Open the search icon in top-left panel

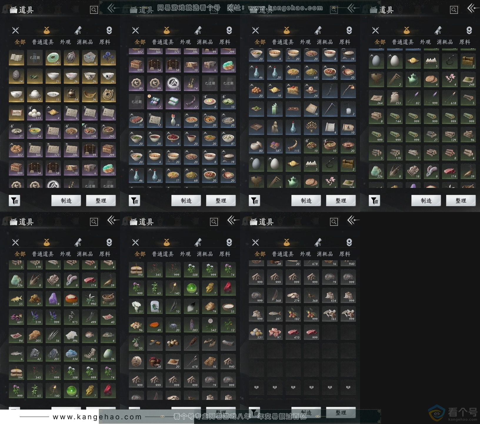coord(94,10)
